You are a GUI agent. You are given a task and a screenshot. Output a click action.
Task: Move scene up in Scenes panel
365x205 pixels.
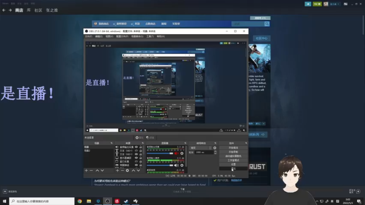pyautogui.click(x=97, y=170)
